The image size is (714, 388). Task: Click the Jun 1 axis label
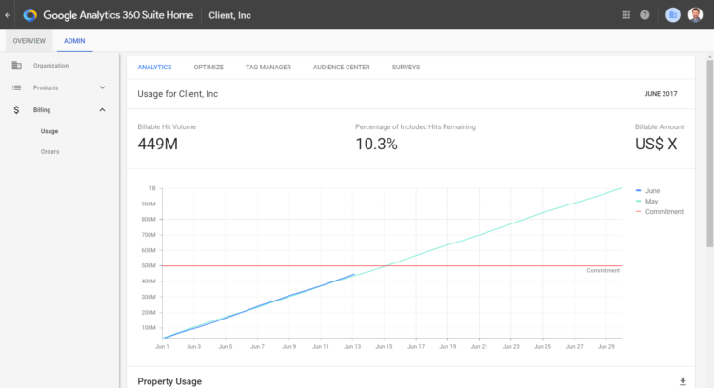(162, 346)
